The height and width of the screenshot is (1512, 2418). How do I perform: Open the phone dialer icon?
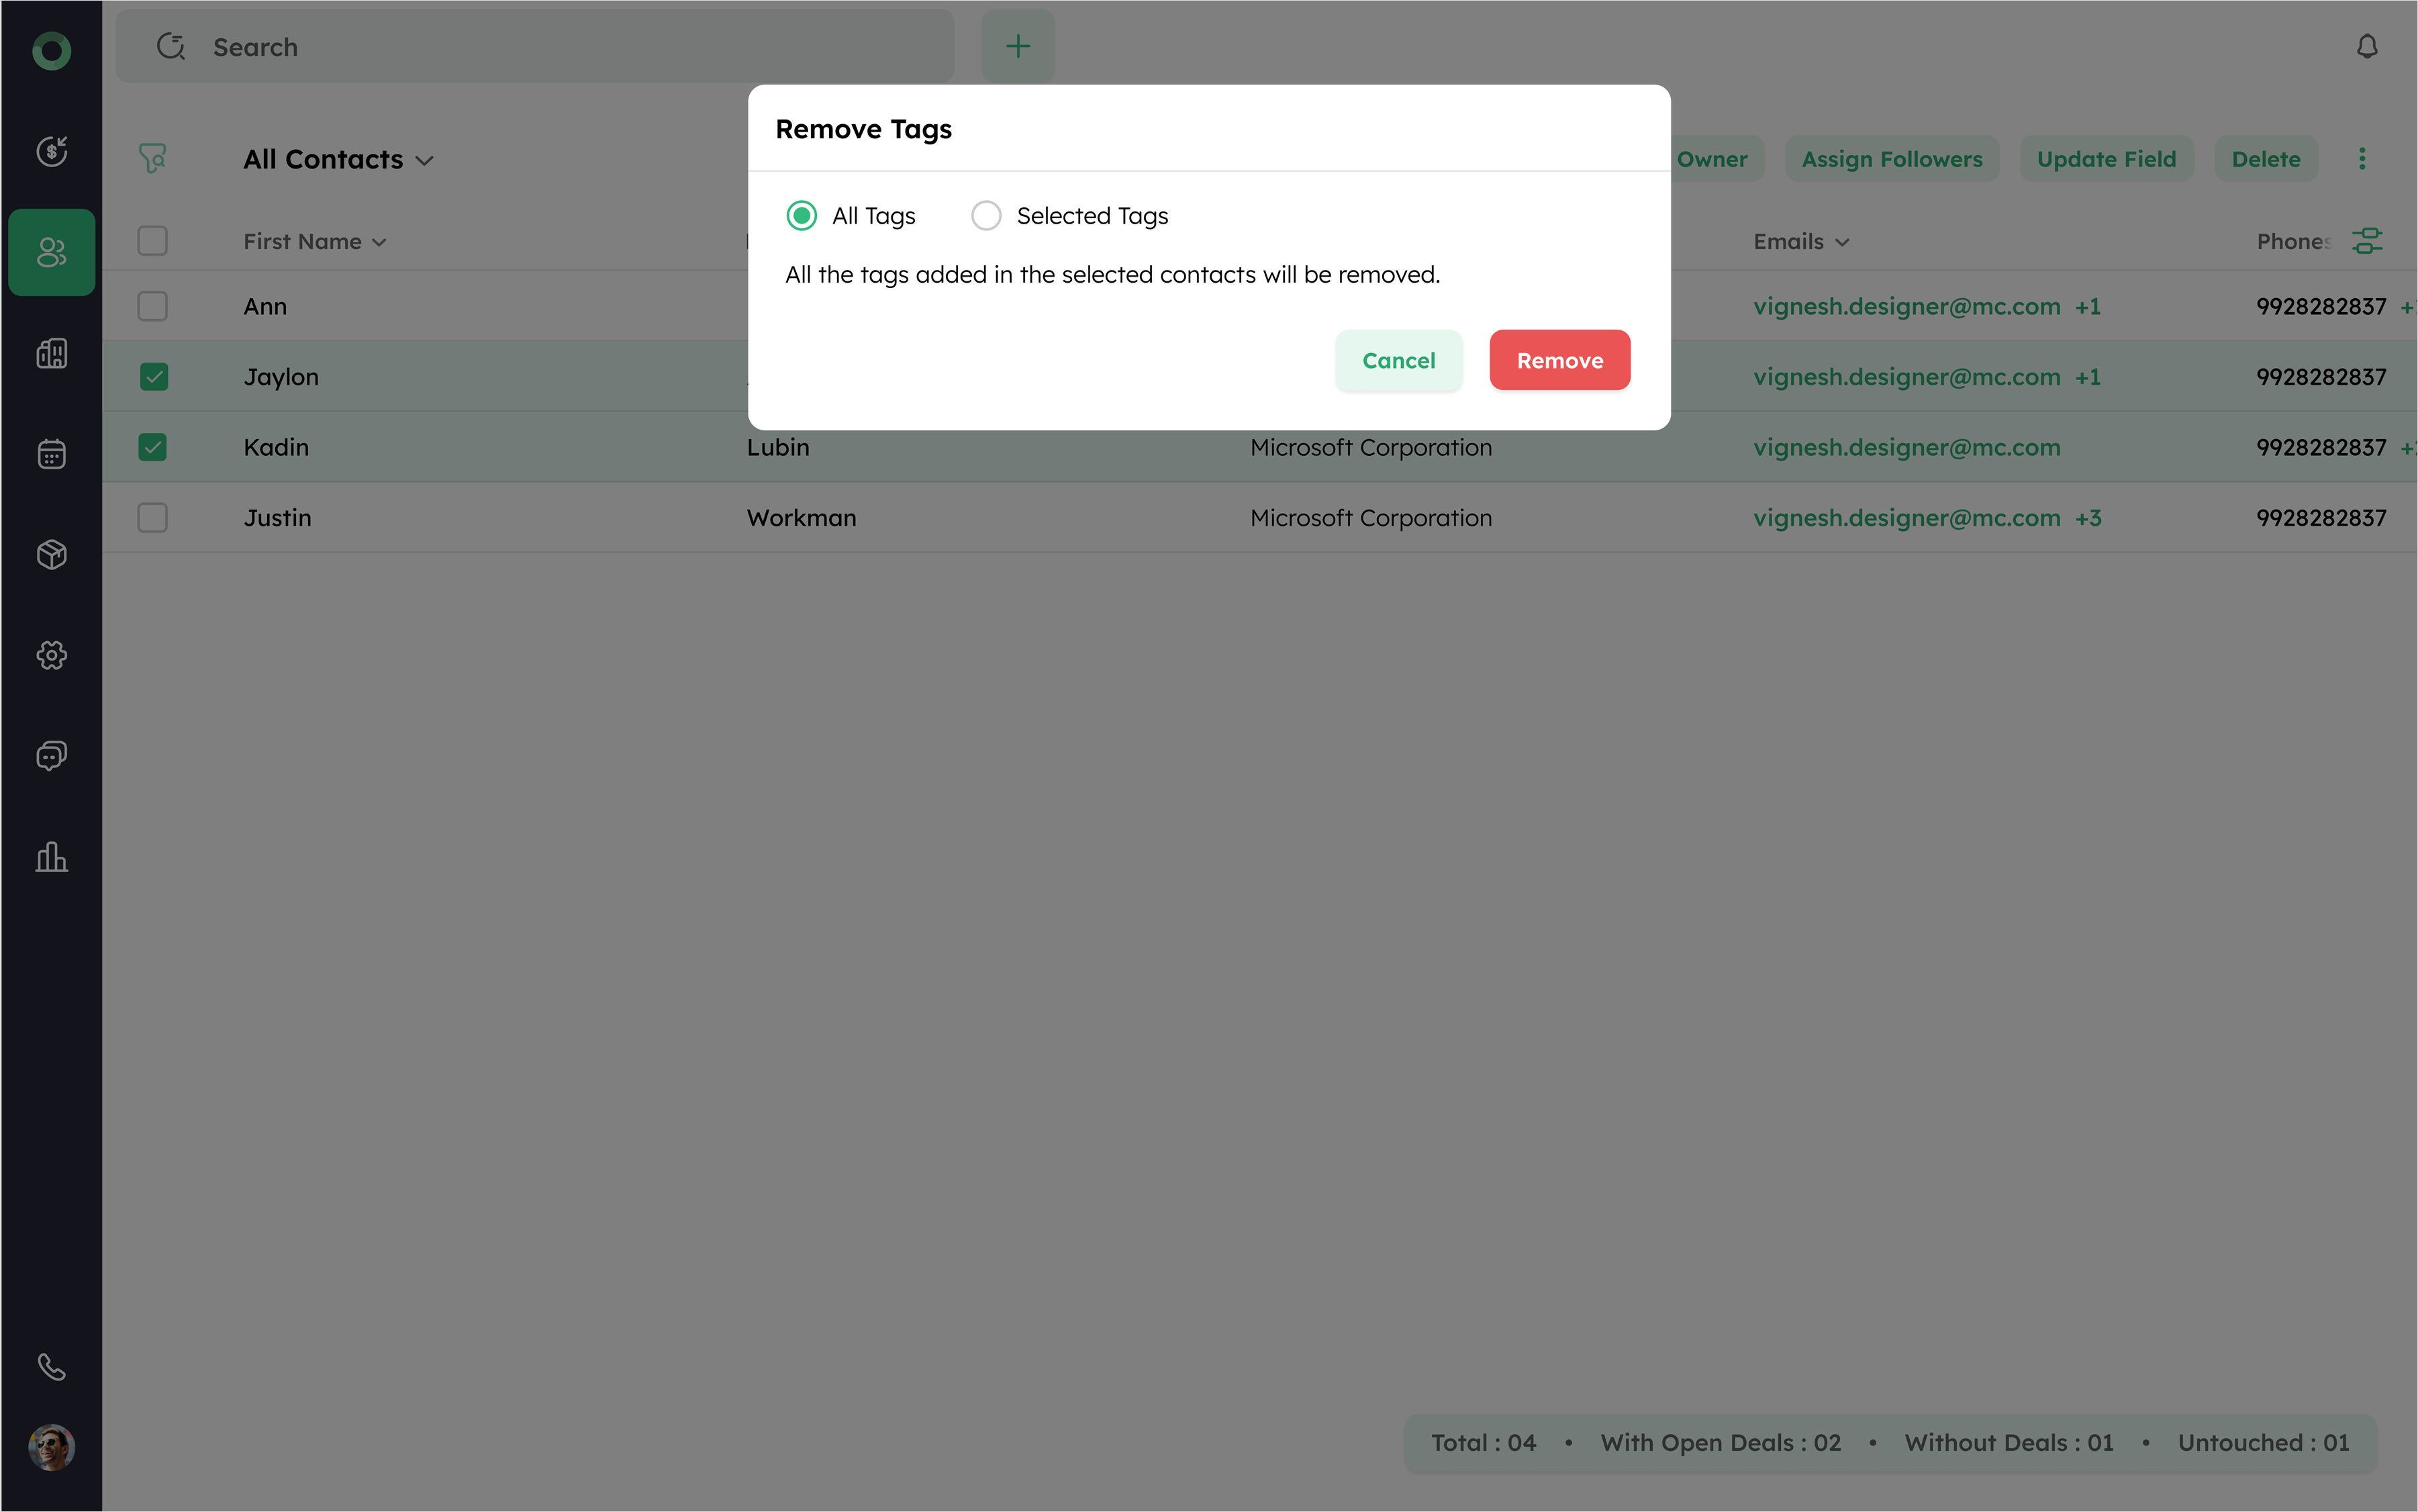(x=51, y=1366)
